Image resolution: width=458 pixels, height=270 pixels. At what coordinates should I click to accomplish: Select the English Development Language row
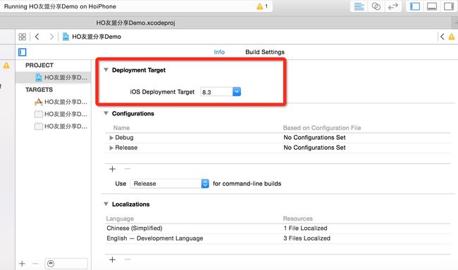coord(278,238)
